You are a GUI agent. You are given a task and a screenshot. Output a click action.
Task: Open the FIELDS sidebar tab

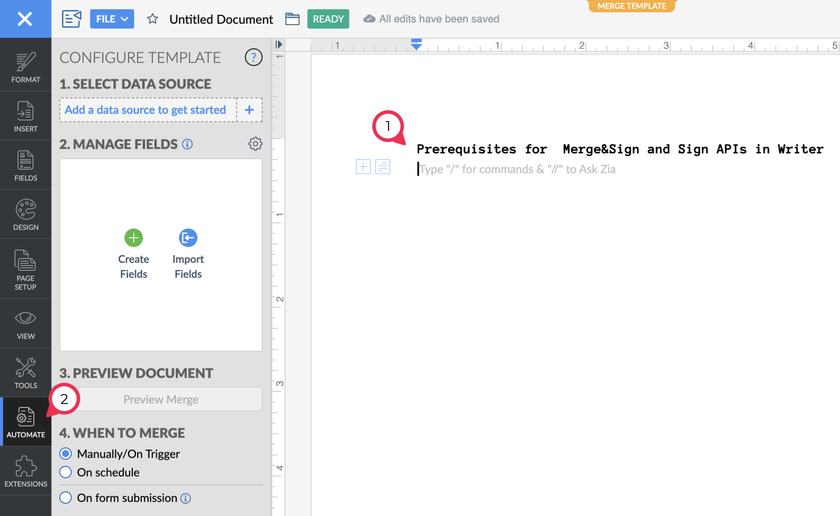26,166
